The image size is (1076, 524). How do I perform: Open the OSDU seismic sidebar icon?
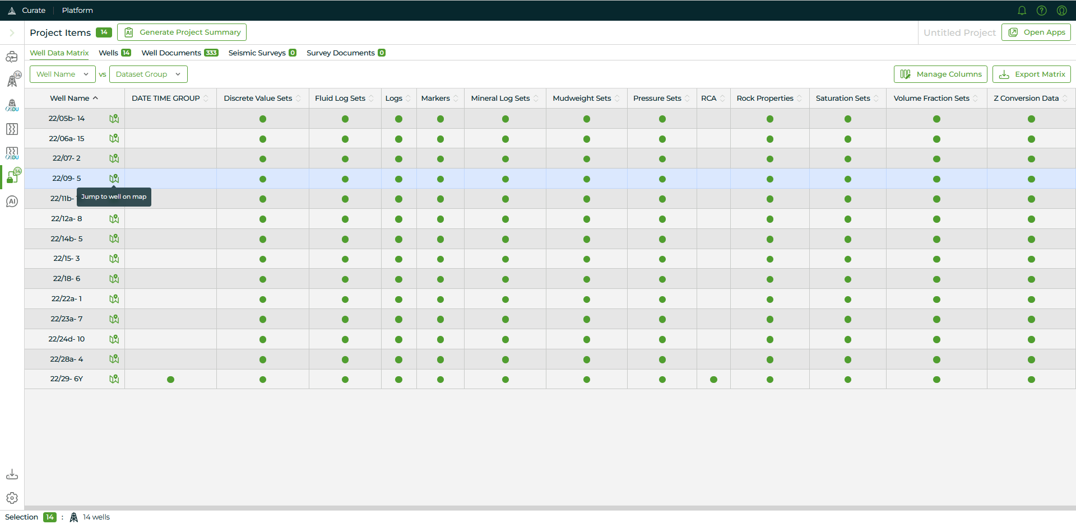pyautogui.click(x=12, y=153)
